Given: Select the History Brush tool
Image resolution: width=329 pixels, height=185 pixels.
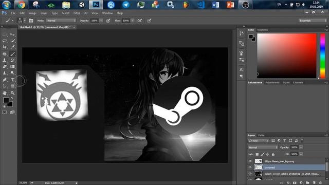Looking at the screenshot, I should coord(12,60).
